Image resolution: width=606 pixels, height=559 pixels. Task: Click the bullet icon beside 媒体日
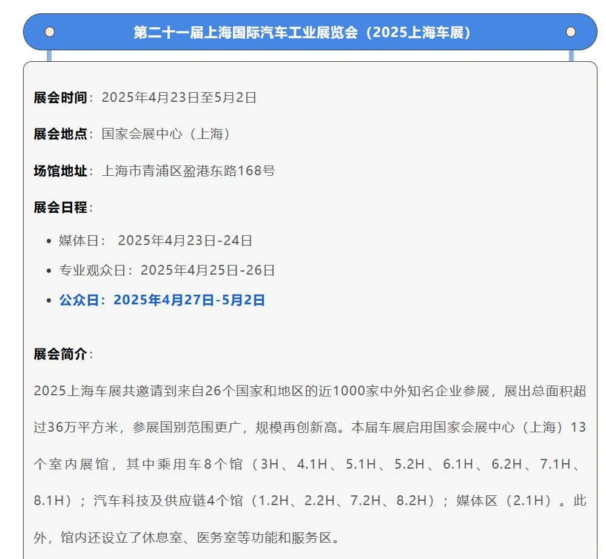pos(49,241)
